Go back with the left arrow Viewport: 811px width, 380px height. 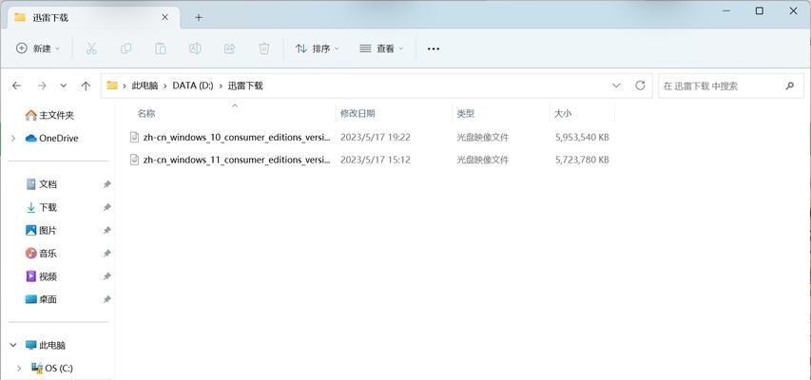pyautogui.click(x=16, y=85)
